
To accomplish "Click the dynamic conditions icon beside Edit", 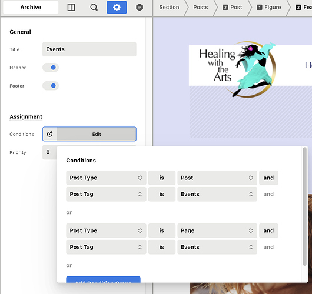I will click(50, 134).
